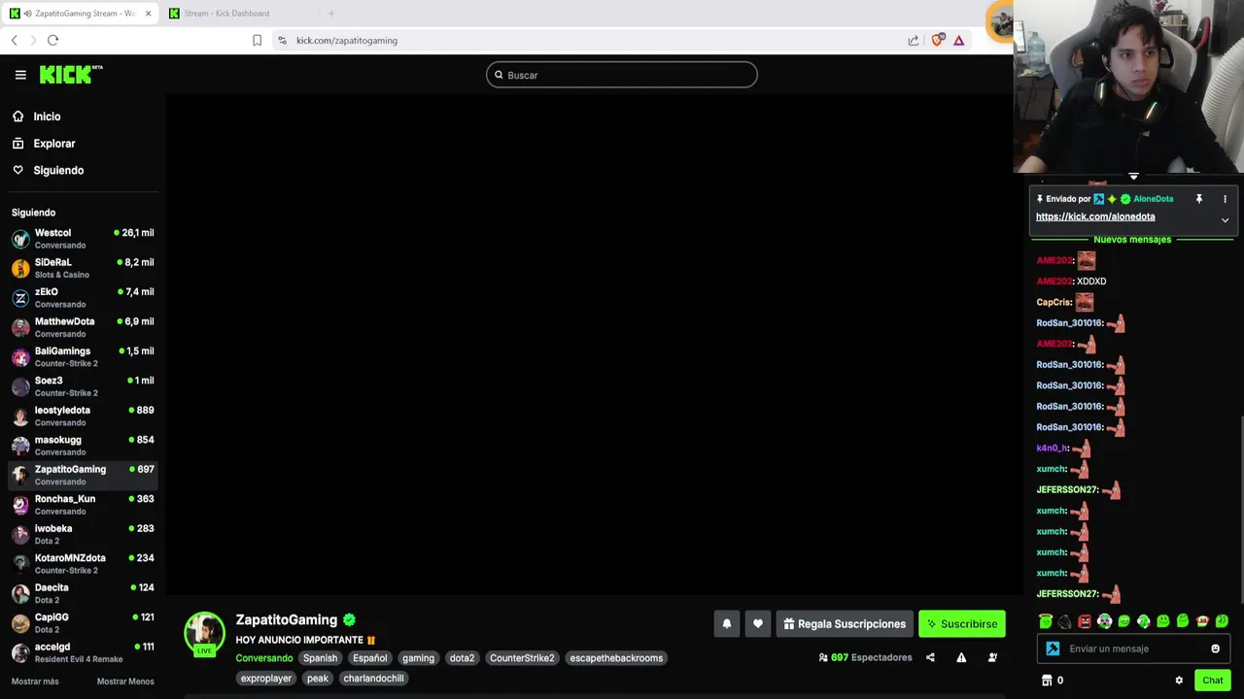Select the Español tag

pyautogui.click(x=369, y=658)
